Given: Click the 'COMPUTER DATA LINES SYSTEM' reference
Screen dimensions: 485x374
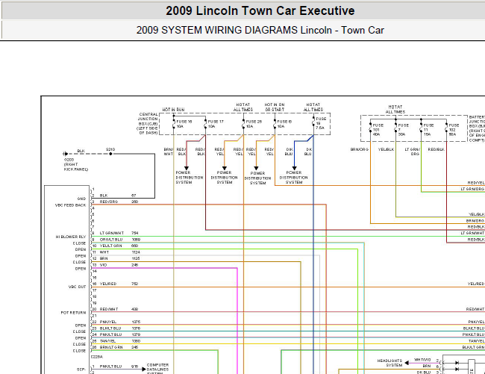Looking at the screenshot, I should pyautogui.click(x=157, y=370).
